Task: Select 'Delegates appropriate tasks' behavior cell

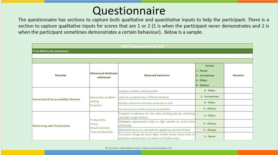Action: [157, 123]
